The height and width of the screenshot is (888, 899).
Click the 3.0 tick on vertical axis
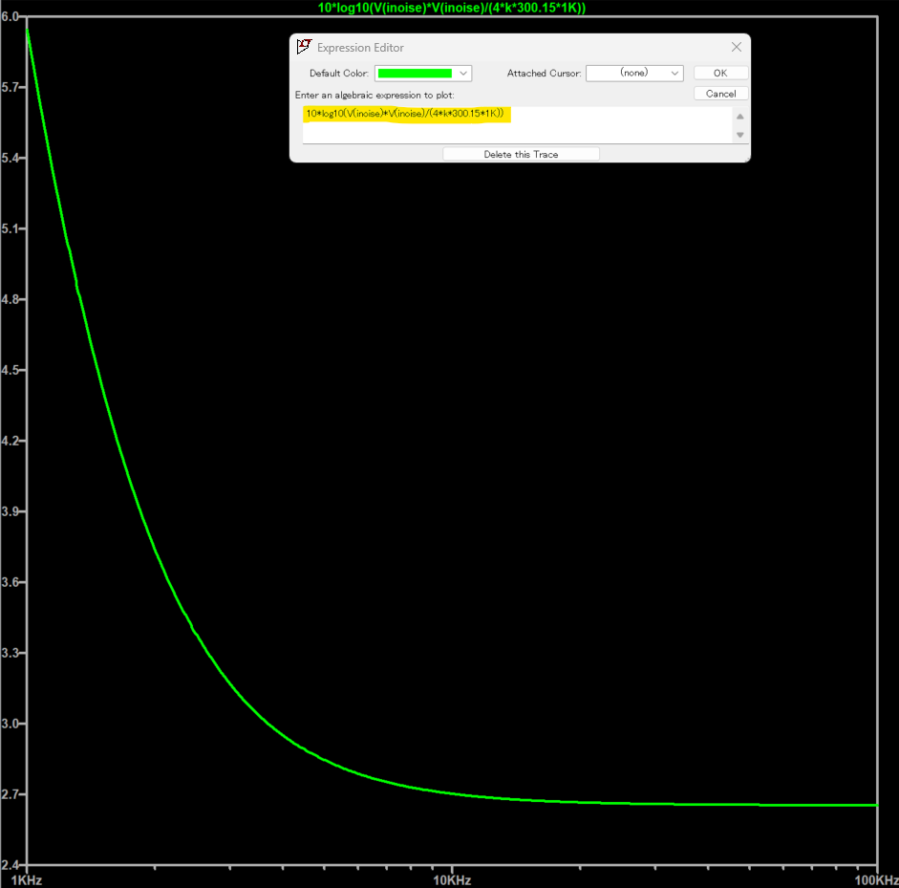coord(10,724)
